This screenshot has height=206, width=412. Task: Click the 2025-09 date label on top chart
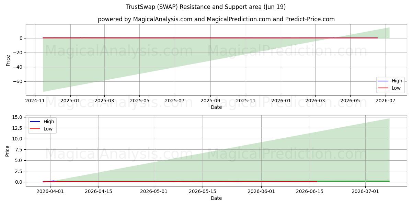210,101
